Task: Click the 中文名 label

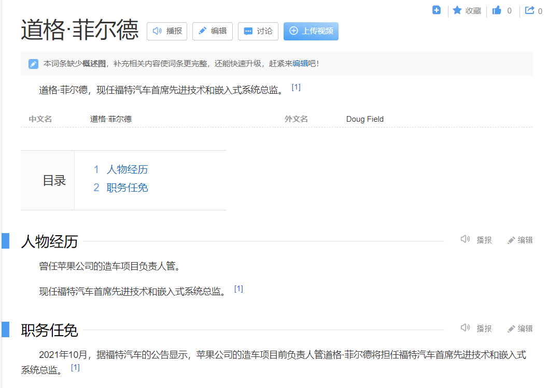Action: (x=40, y=119)
